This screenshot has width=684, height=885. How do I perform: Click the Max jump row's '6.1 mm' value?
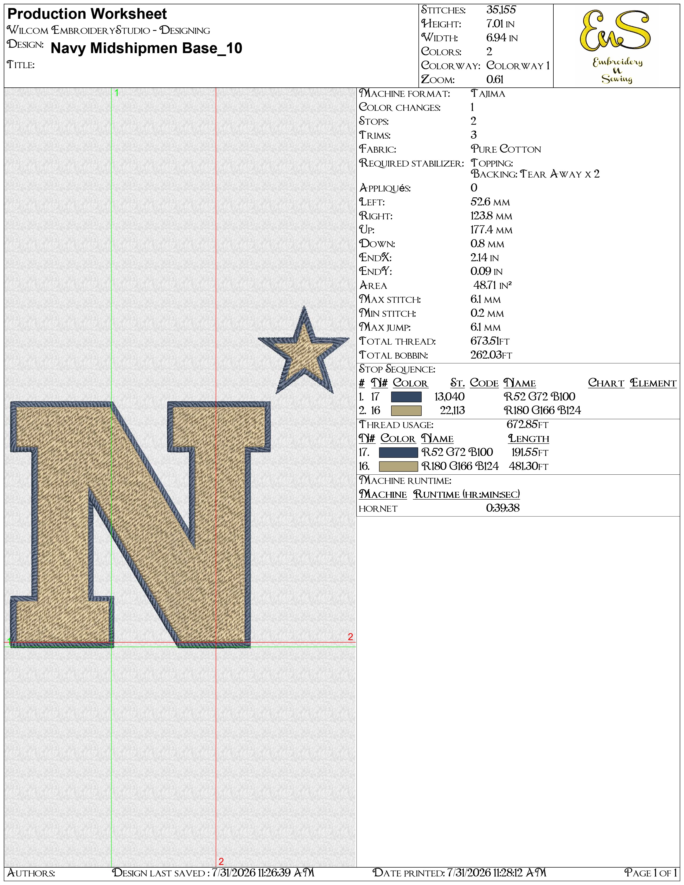point(486,327)
